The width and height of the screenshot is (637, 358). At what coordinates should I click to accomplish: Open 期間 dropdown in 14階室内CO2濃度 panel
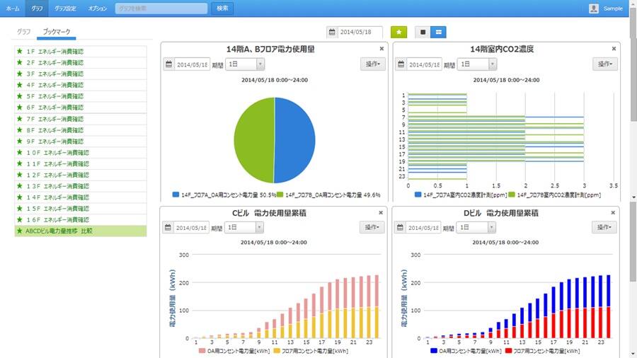point(477,64)
